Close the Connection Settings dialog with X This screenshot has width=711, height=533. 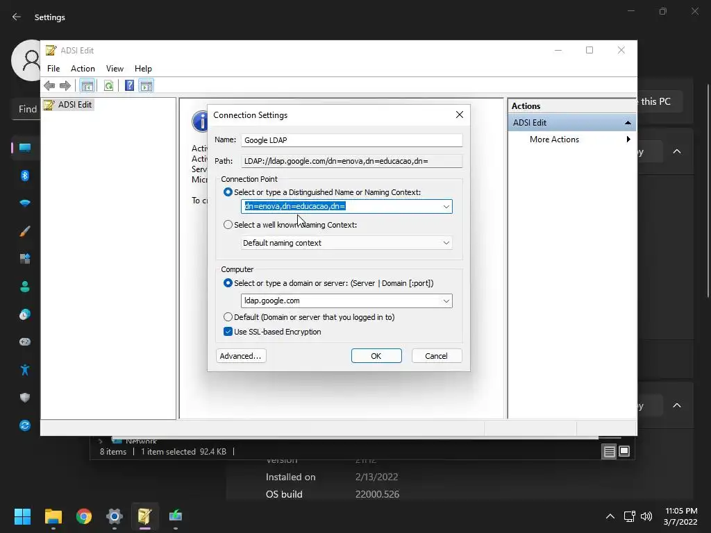tap(460, 115)
